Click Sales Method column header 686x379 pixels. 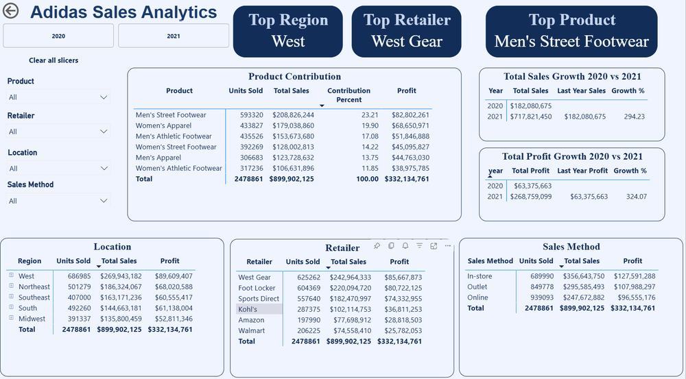pyautogui.click(x=490, y=260)
